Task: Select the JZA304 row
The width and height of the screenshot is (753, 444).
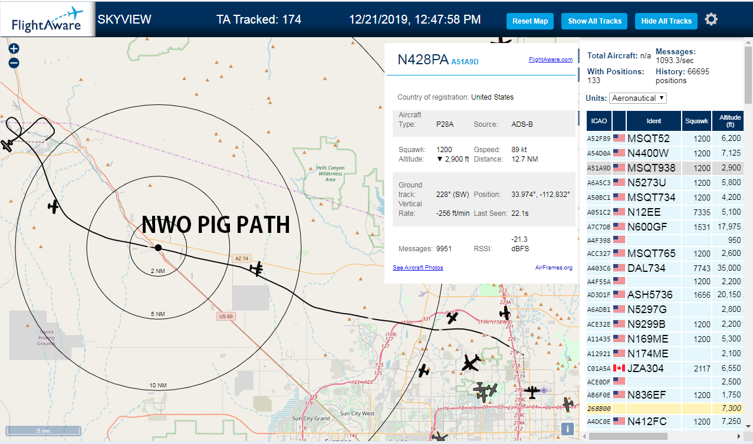Action: [x=665, y=368]
